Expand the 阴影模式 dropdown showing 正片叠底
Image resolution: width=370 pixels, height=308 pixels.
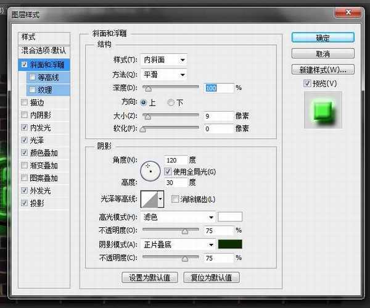point(178,244)
